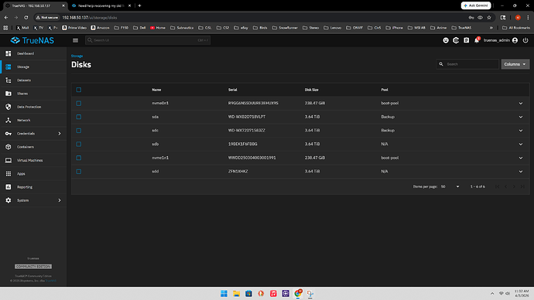
Task: Open Data Protection page
Action: [33, 107]
